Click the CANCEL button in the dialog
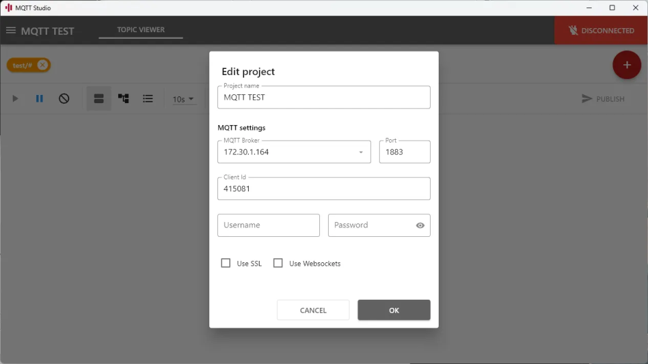Image resolution: width=648 pixels, height=364 pixels. coord(313,310)
